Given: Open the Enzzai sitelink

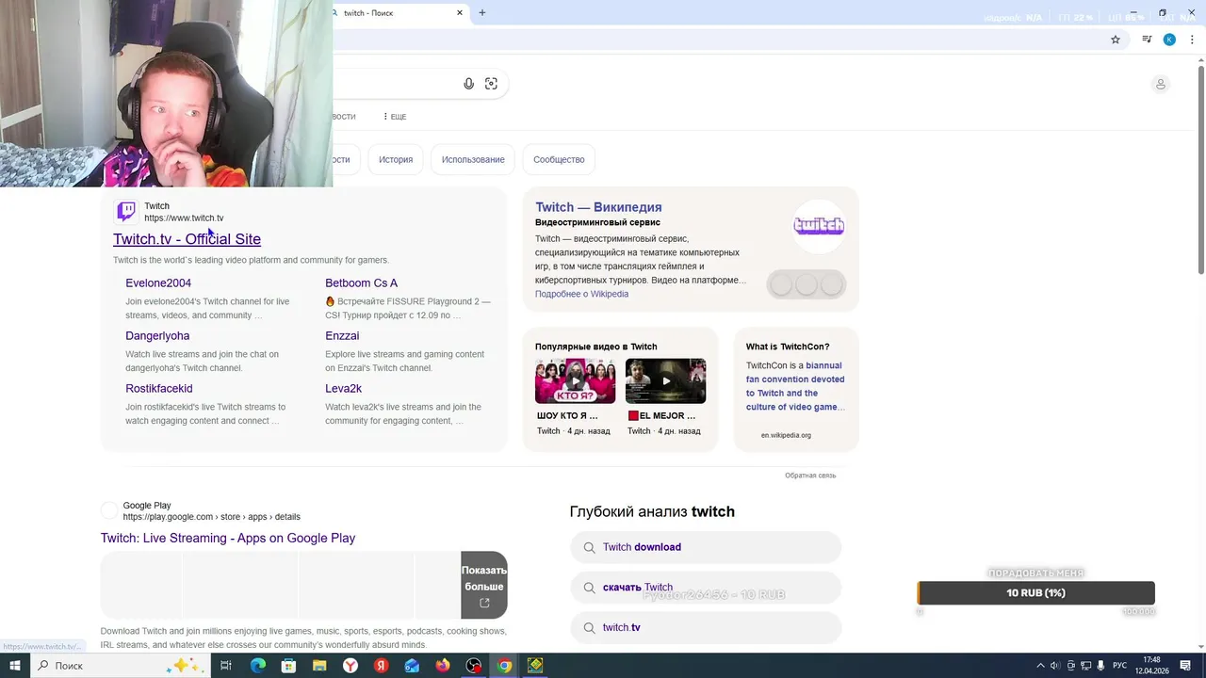Looking at the screenshot, I should [342, 335].
